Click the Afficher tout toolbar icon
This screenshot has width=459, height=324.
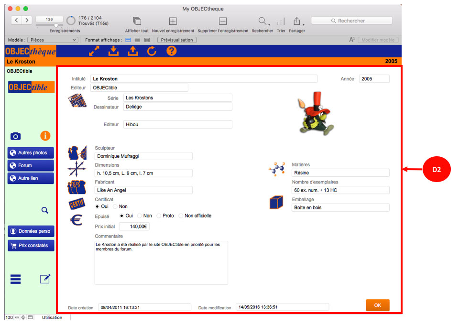[137, 21]
